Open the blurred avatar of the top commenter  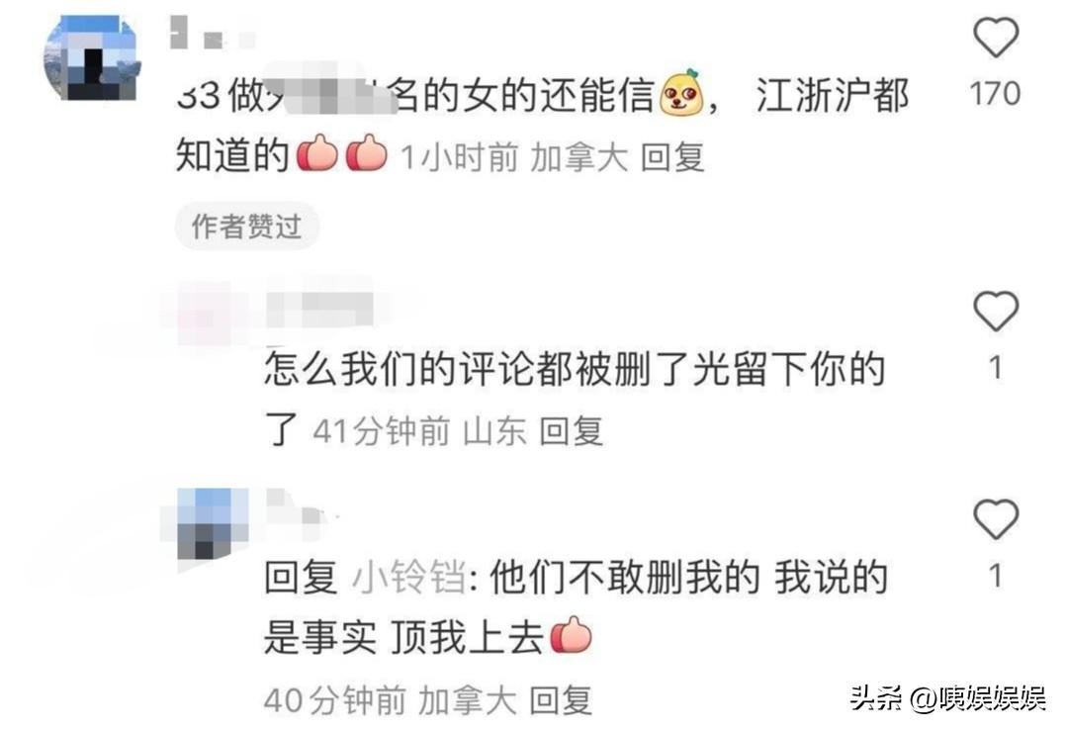(x=92, y=59)
